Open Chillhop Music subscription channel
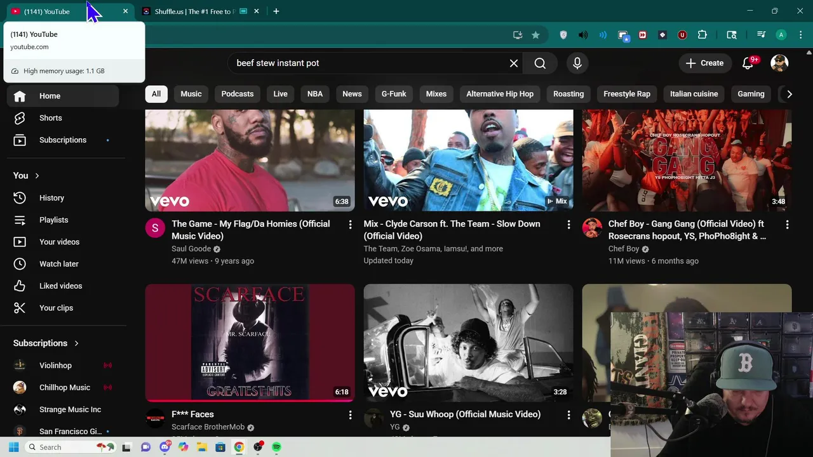 [x=63, y=388]
